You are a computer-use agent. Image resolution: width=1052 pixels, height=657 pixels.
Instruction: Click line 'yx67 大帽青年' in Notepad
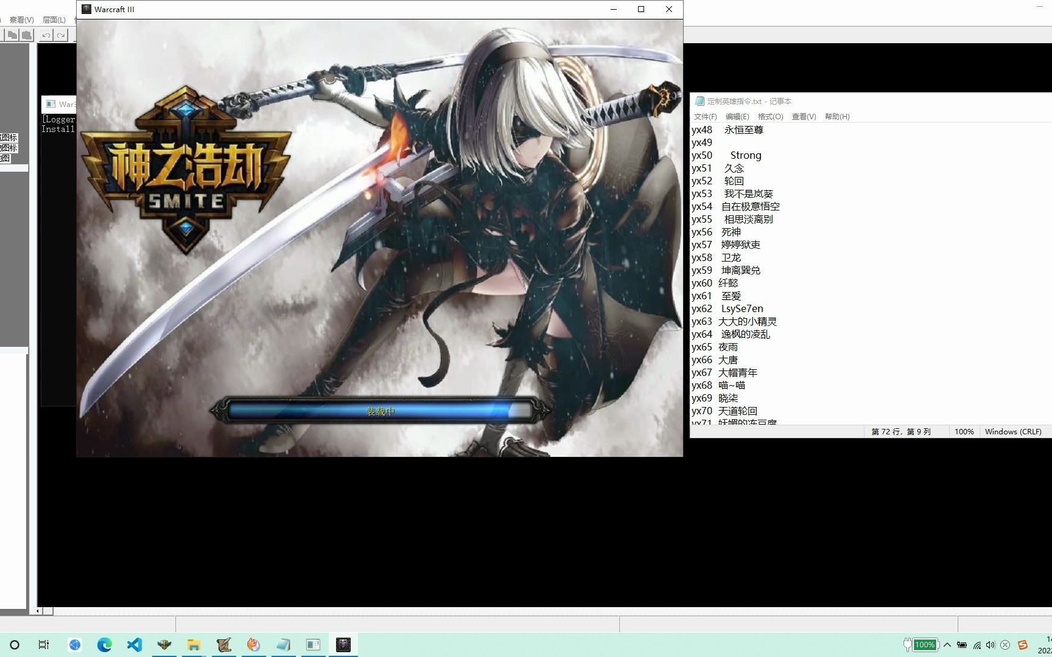click(724, 372)
